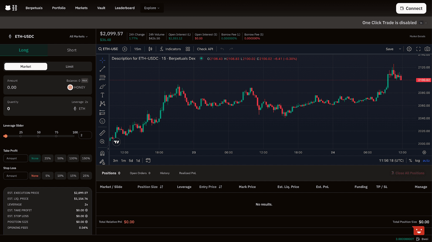Enter fullscreen chart mode

418,49
